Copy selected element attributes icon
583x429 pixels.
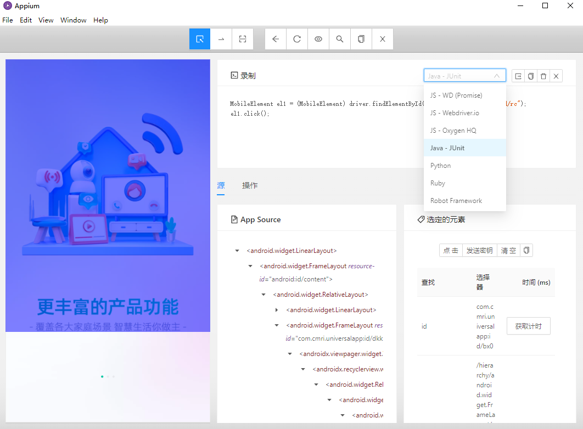point(526,250)
